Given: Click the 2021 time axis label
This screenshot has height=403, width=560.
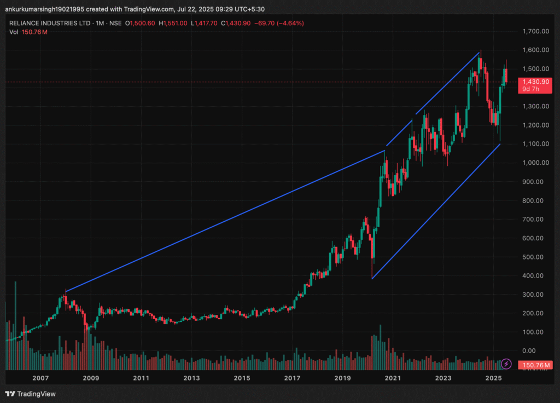Looking at the screenshot, I should coord(393,378).
